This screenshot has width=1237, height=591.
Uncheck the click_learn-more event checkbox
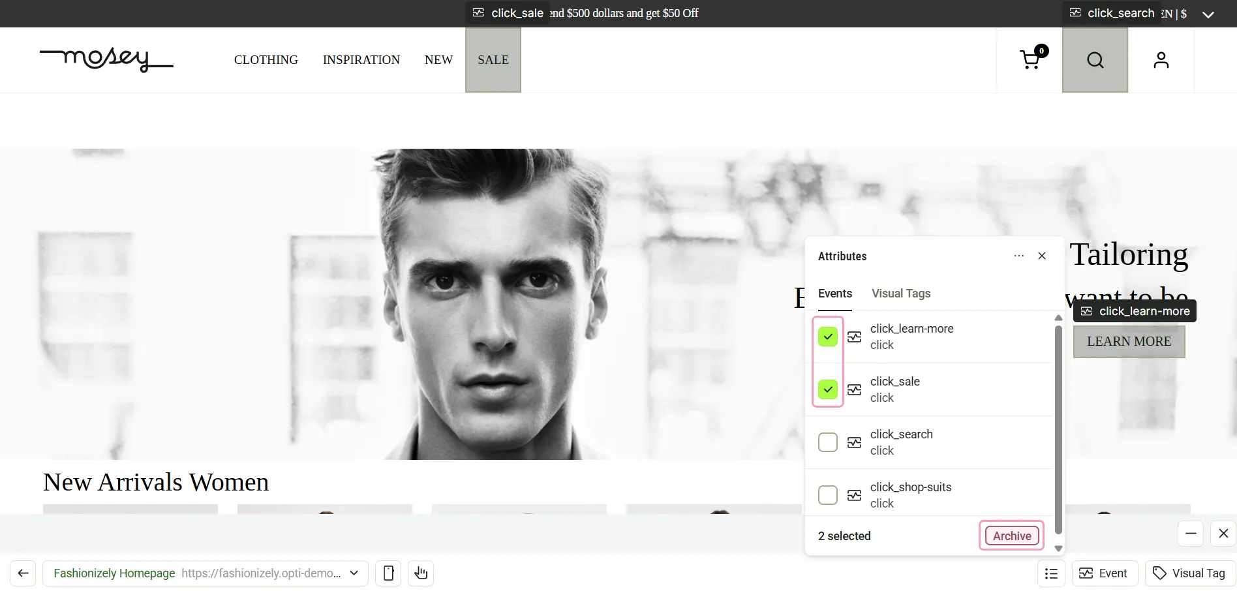[x=828, y=337]
